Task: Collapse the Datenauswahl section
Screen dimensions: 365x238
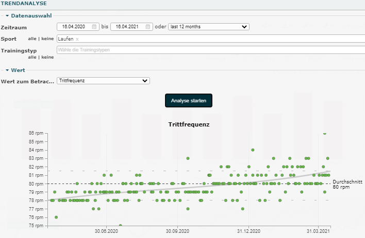Action: [8, 16]
